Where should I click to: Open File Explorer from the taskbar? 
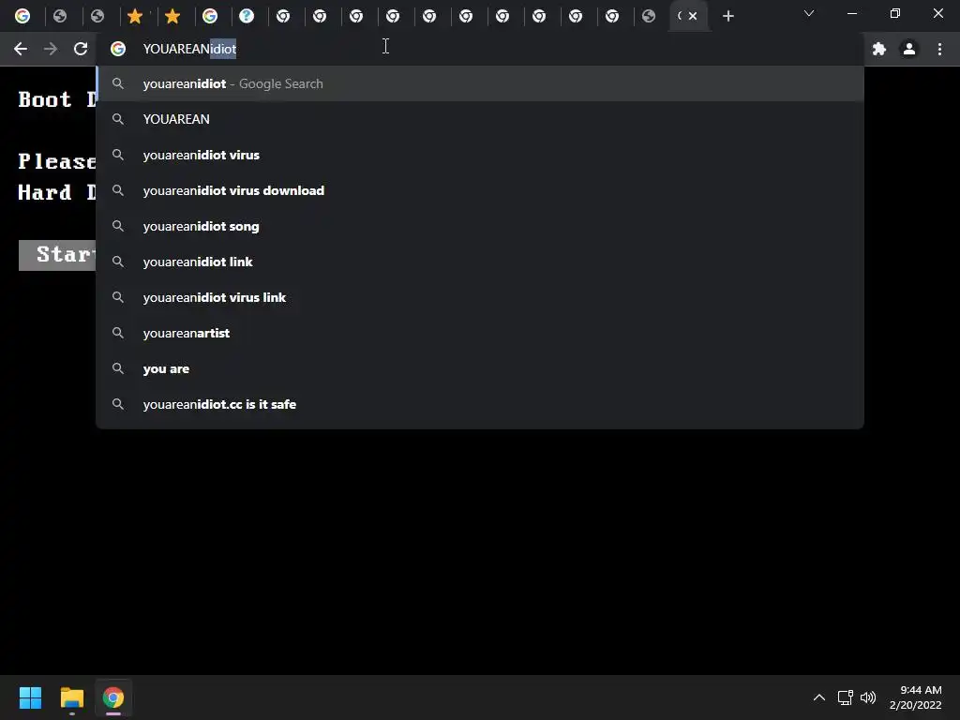tap(71, 697)
